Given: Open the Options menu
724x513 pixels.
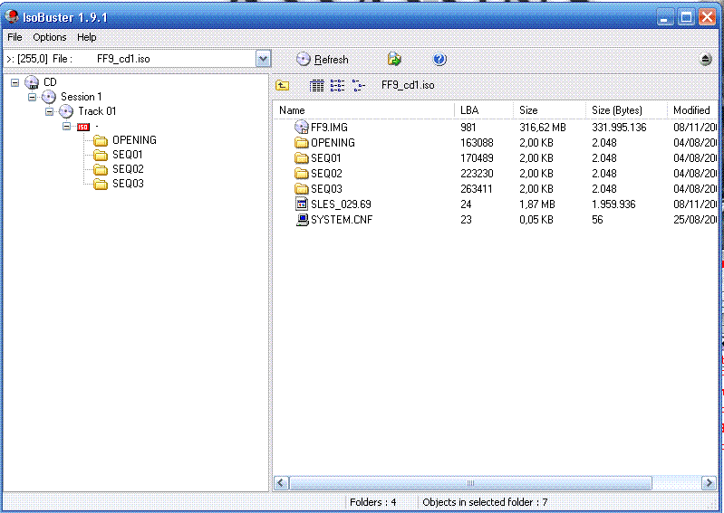Looking at the screenshot, I should coord(50,37).
